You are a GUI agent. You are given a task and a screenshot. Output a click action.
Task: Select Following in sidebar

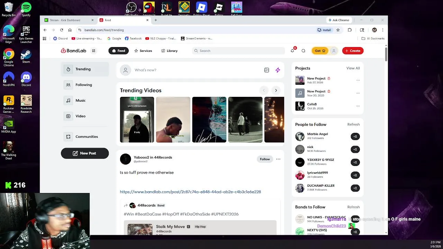pyautogui.click(x=85, y=85)
